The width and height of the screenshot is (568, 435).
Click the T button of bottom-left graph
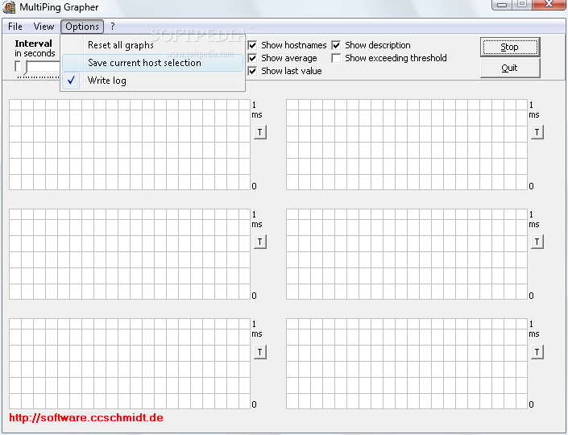(259, 352)
